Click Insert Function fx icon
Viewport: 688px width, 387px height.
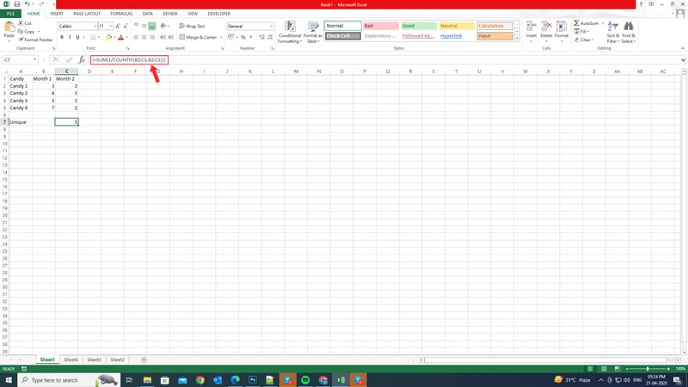pos(82,59)
